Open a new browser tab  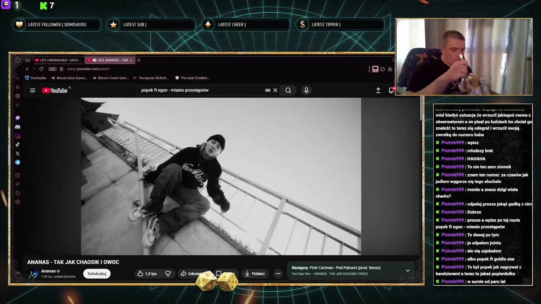pos(139,60)
